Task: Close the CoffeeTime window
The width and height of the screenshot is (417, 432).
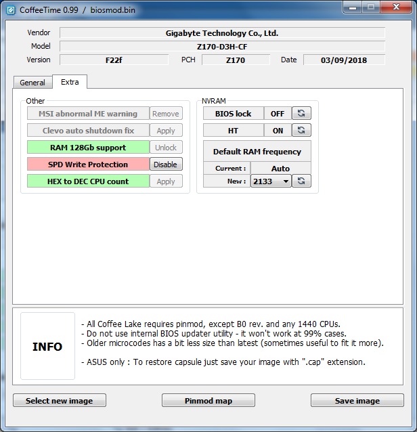Action: coord(396,7)
